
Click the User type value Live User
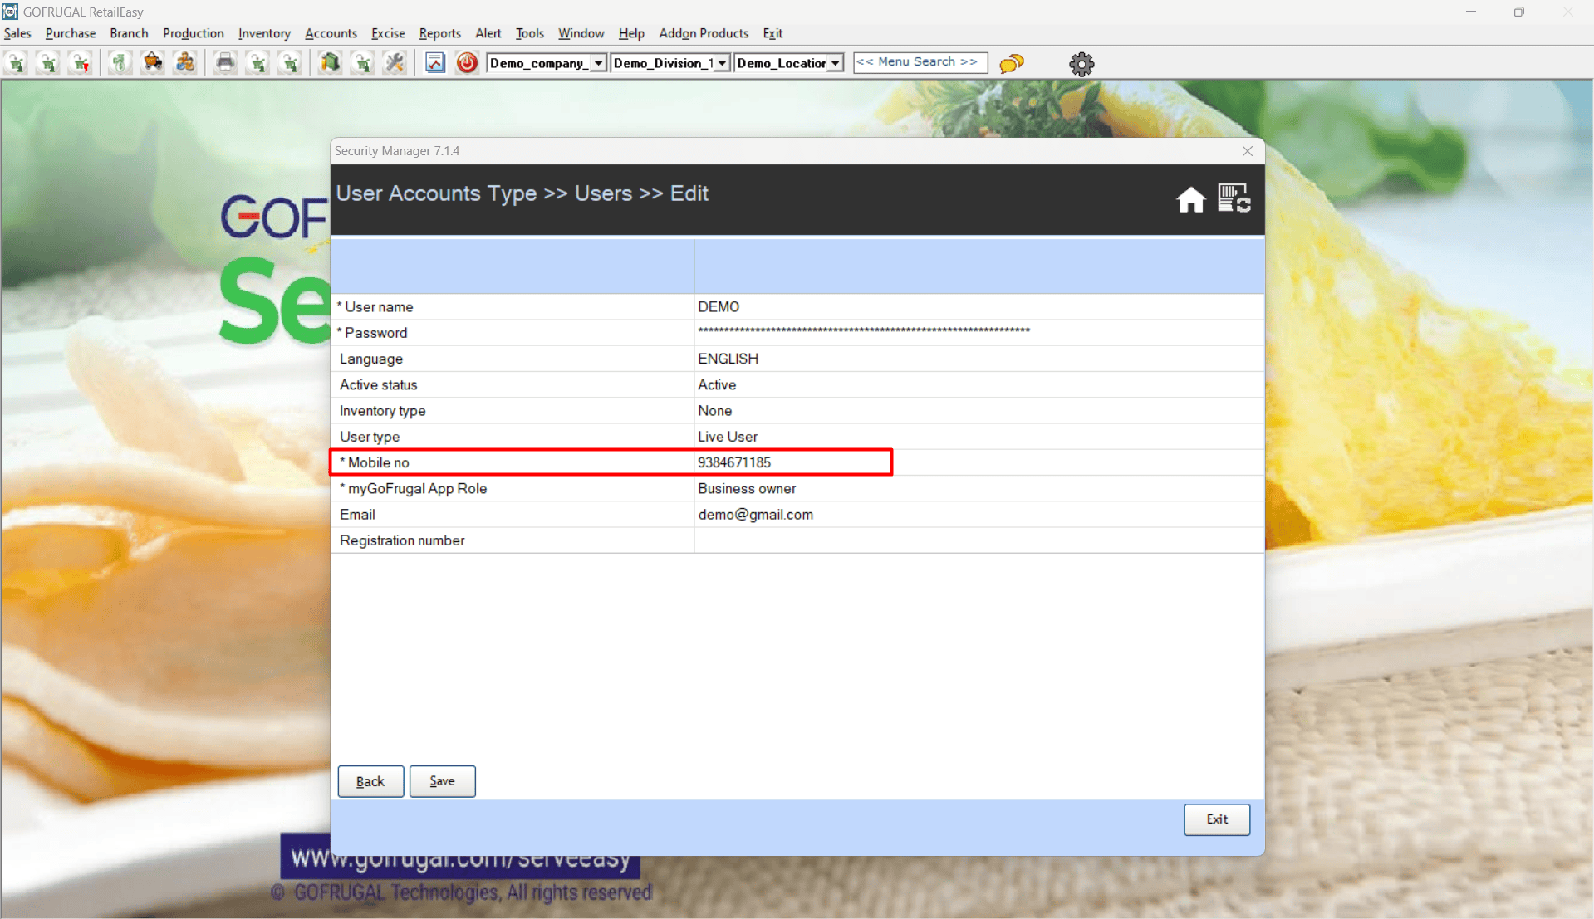(728, 437)
